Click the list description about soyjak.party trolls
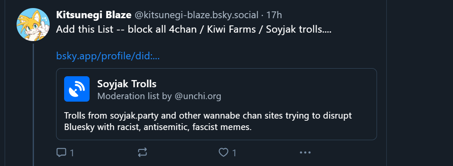Viewport: 453px width, 166px height. coord(208,122)
